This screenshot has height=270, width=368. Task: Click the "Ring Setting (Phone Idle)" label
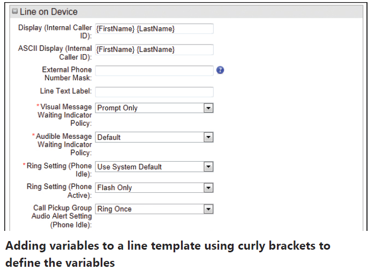pyautogui.click(x=59, y=170)
